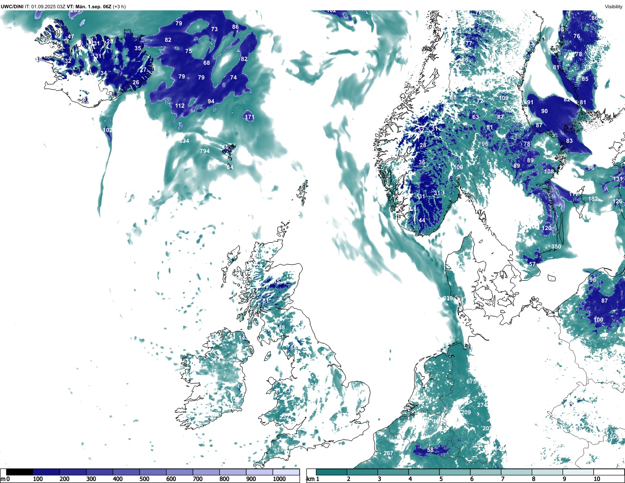
Task: Click the '63' visibility value over Scandinavia
Action: click(x=476, y=117)
